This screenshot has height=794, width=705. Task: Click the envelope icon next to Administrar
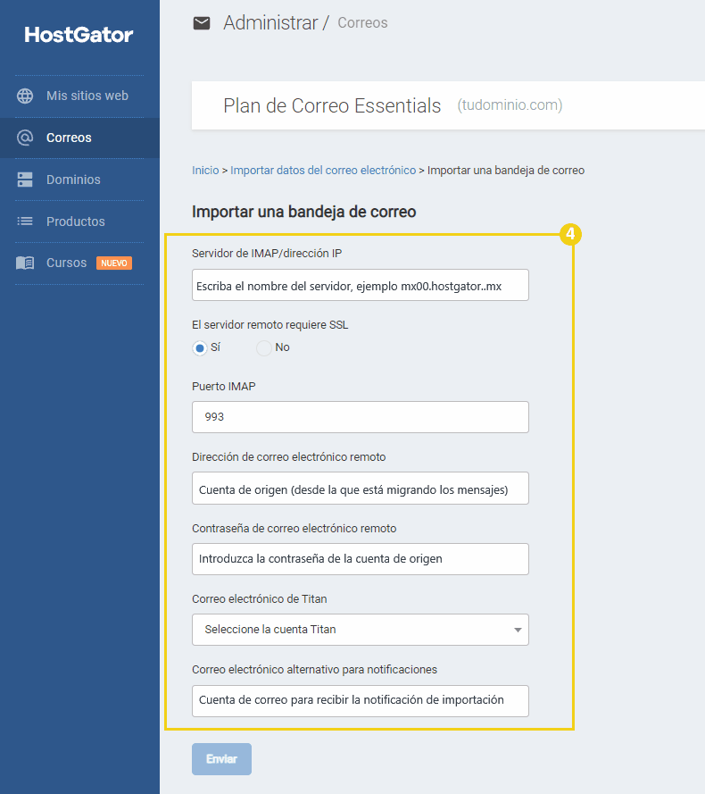click(x=202, y=23)
